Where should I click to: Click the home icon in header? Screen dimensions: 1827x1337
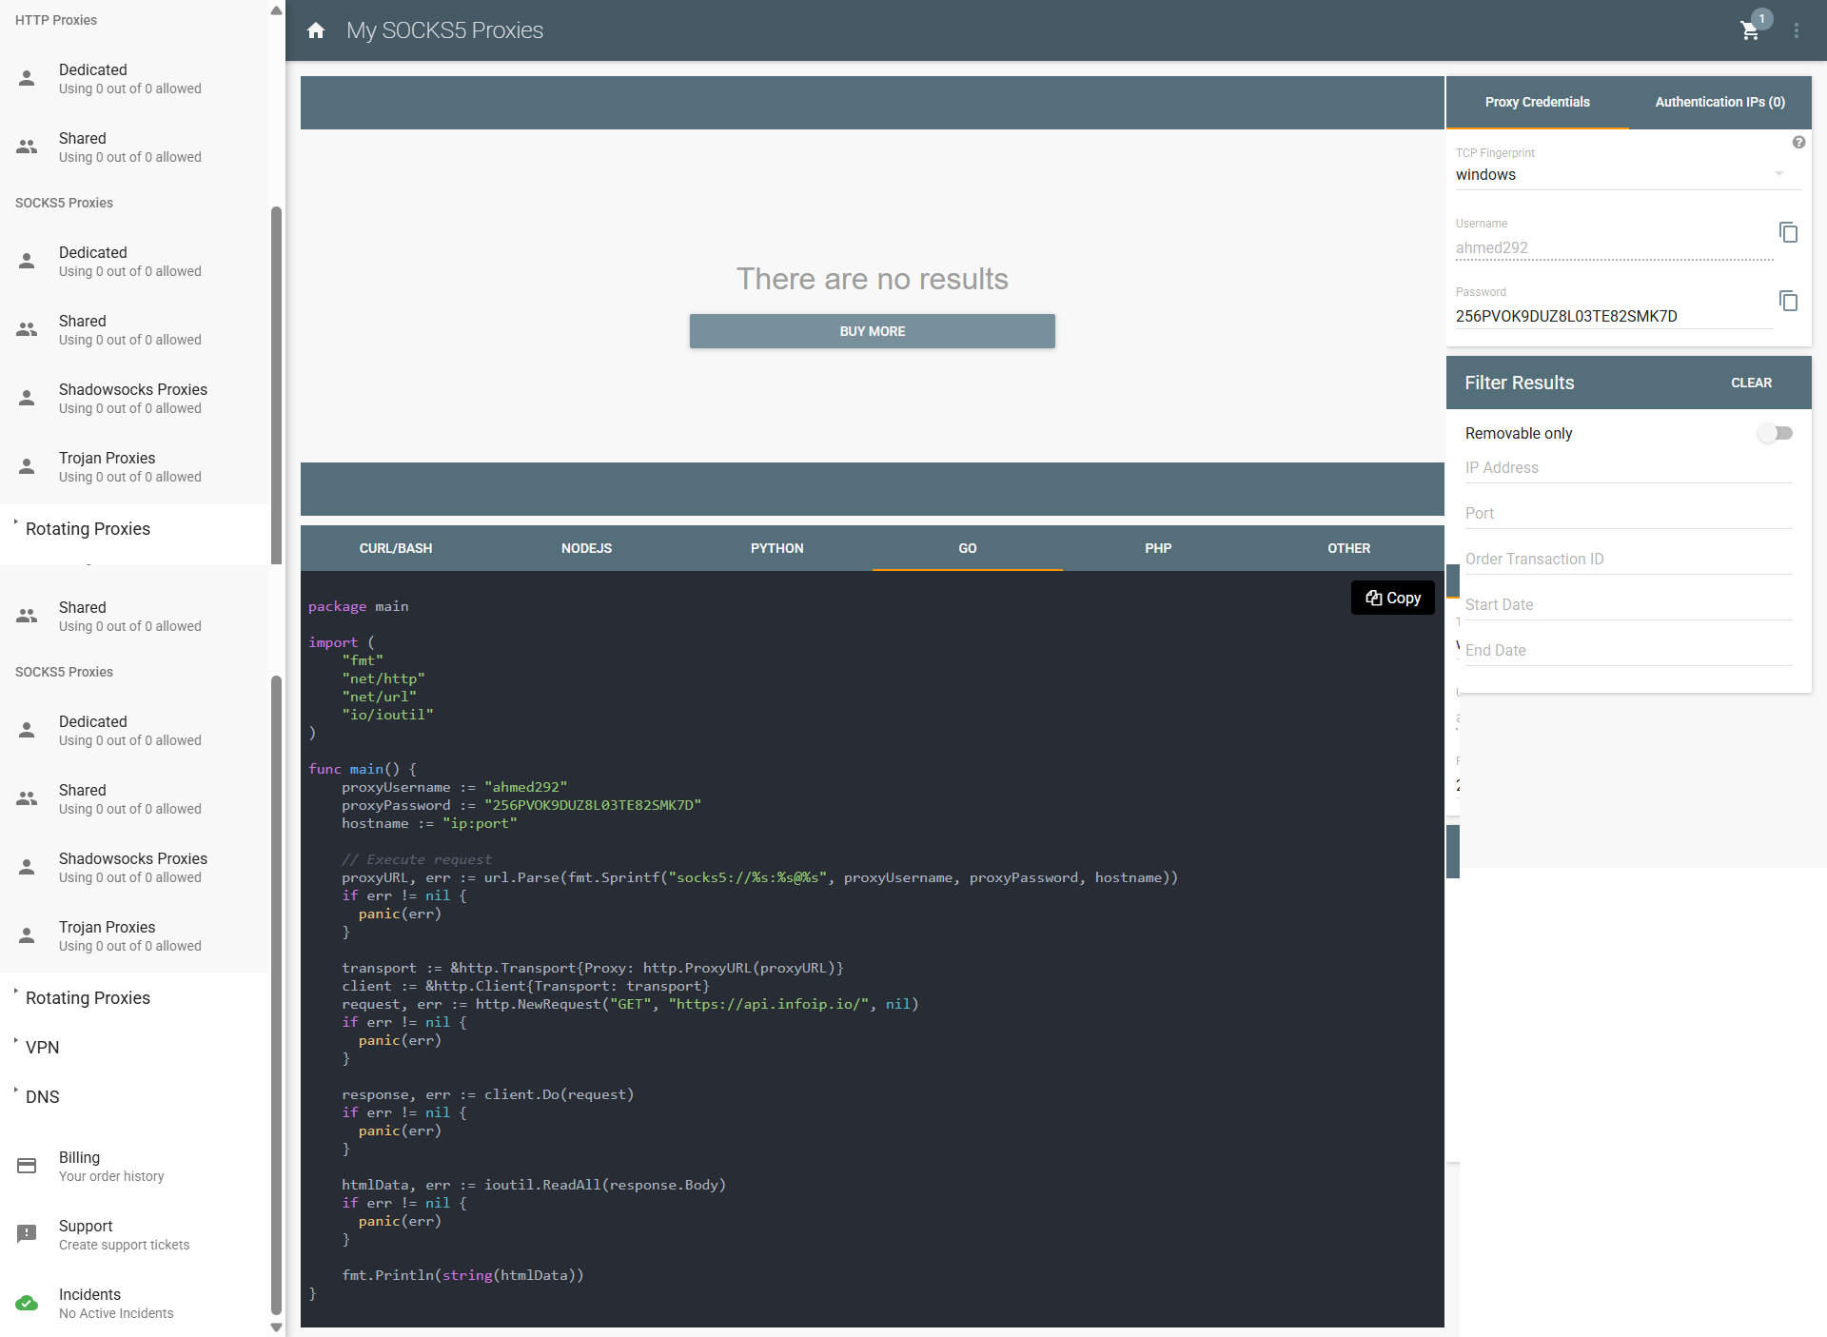[316, 30]
